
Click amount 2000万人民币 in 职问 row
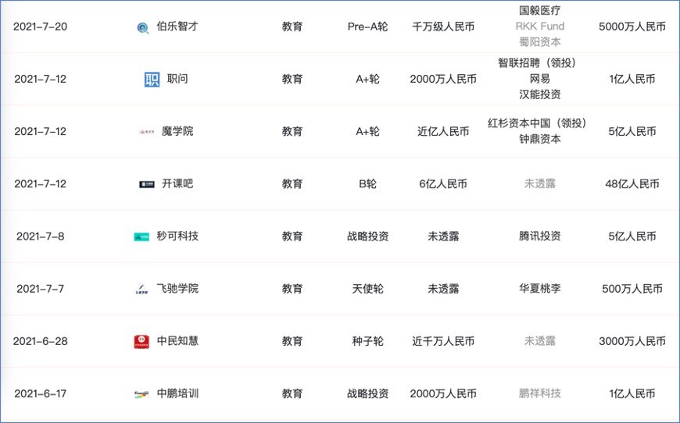coord(443,79)
